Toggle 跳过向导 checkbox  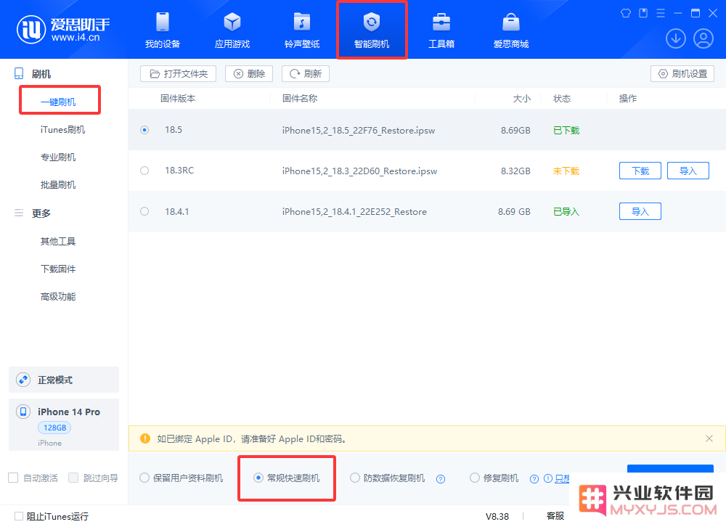pos(73,478)
